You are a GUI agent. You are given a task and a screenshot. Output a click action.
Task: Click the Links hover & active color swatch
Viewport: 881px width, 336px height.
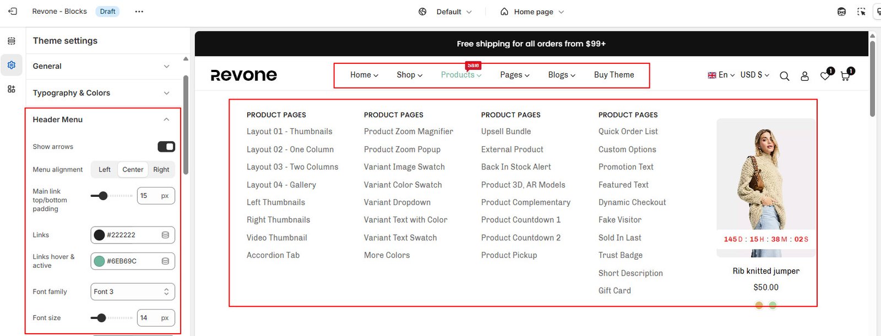(100, 261)
